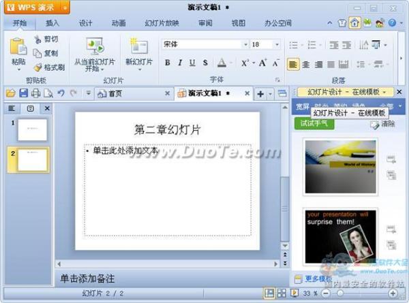Open the font size 18 dropdown
The image size is (409, 303).
click(277, 44)
